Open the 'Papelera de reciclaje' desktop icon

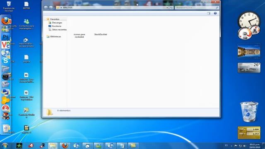pyautogui.click(x=9, y=7)
